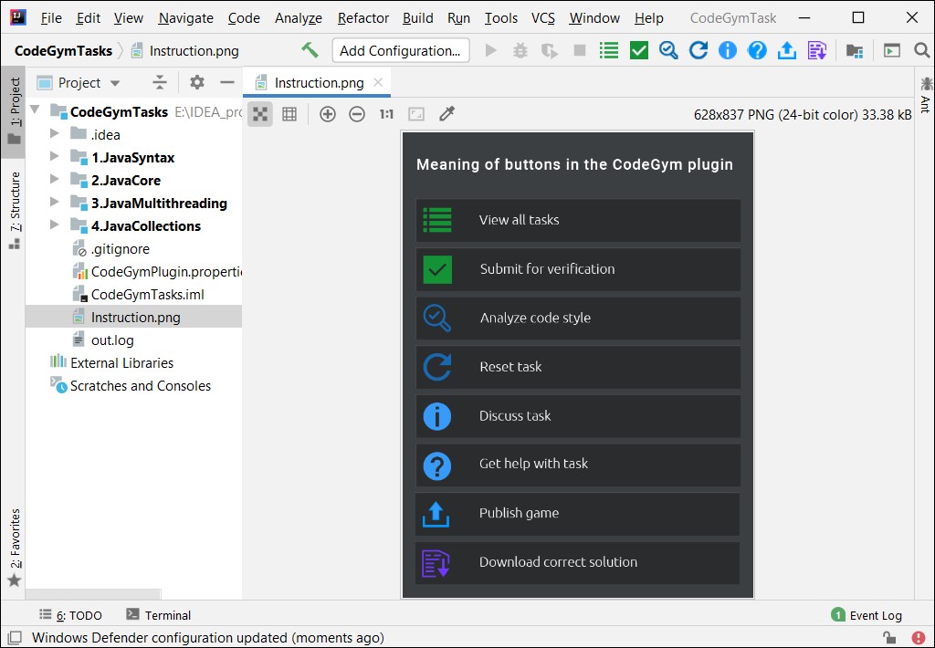Open the Terminal tool window
Screen dimensions: 935x648
pos(159,614)
